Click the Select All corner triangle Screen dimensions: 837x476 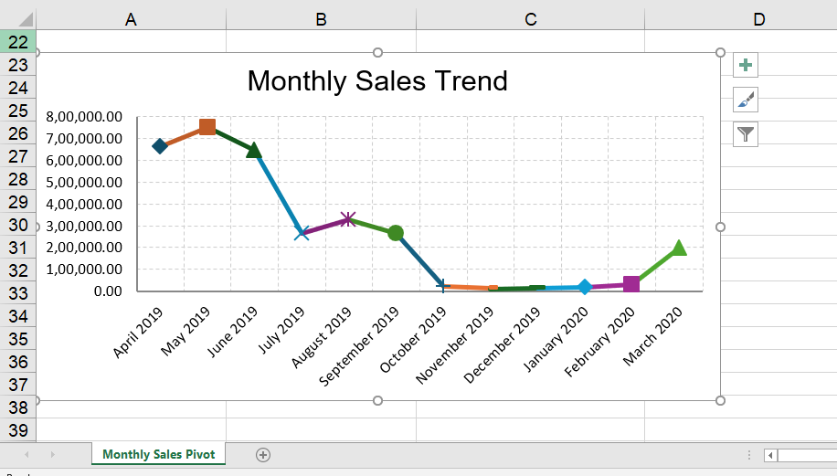pos(26,20)
